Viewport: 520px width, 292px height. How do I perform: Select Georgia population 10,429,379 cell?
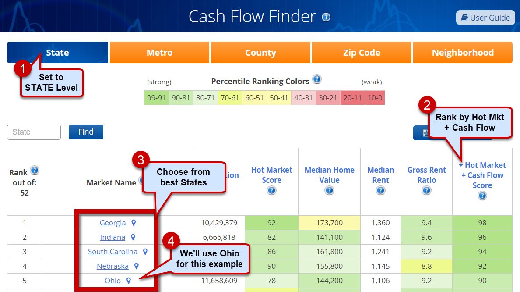[x=219, y=223]
